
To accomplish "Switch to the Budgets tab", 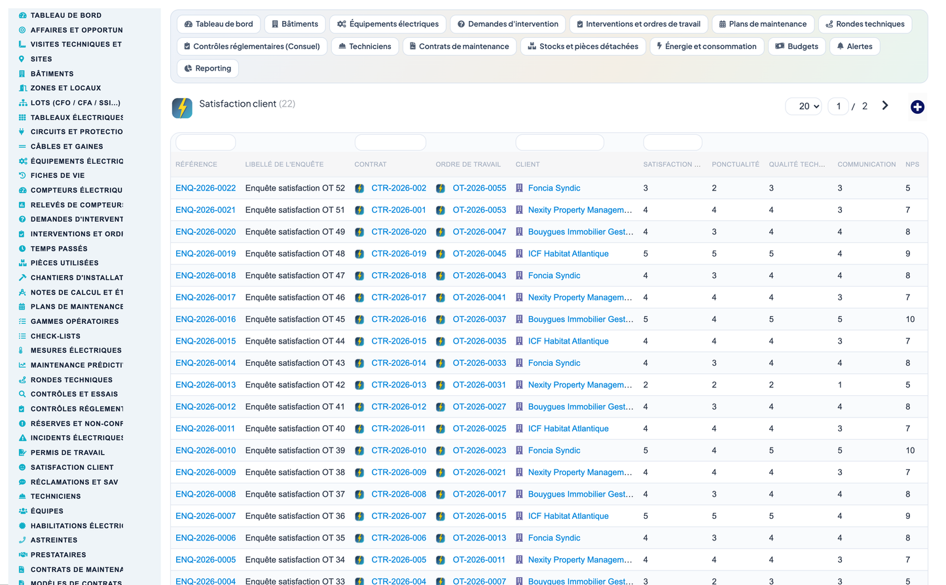I will [797, 46].
